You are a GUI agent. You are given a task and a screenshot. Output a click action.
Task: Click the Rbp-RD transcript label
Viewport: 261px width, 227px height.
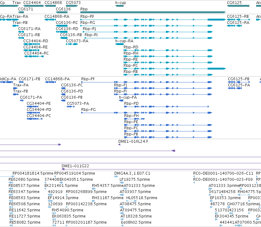[x=131, y=47]
